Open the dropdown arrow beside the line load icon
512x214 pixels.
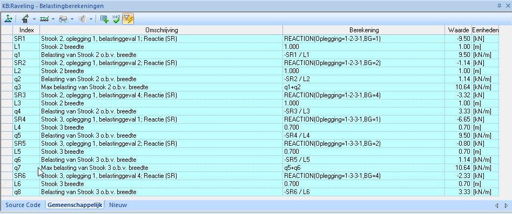click(x=53, y=19)
